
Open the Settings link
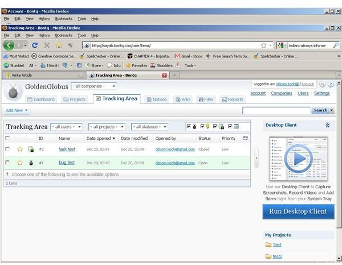(x=321, y=93)
